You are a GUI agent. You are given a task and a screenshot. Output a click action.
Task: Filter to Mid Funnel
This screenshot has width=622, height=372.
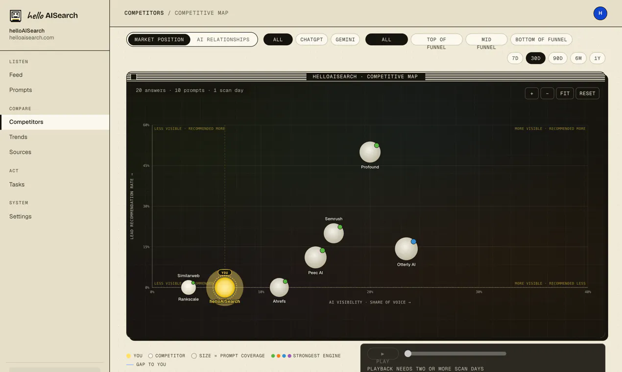point(486,40)
